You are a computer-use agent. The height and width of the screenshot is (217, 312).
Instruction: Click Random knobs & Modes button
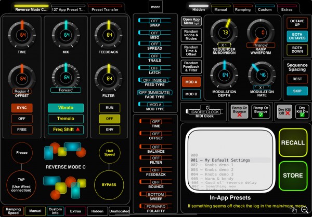coord(191,35)
